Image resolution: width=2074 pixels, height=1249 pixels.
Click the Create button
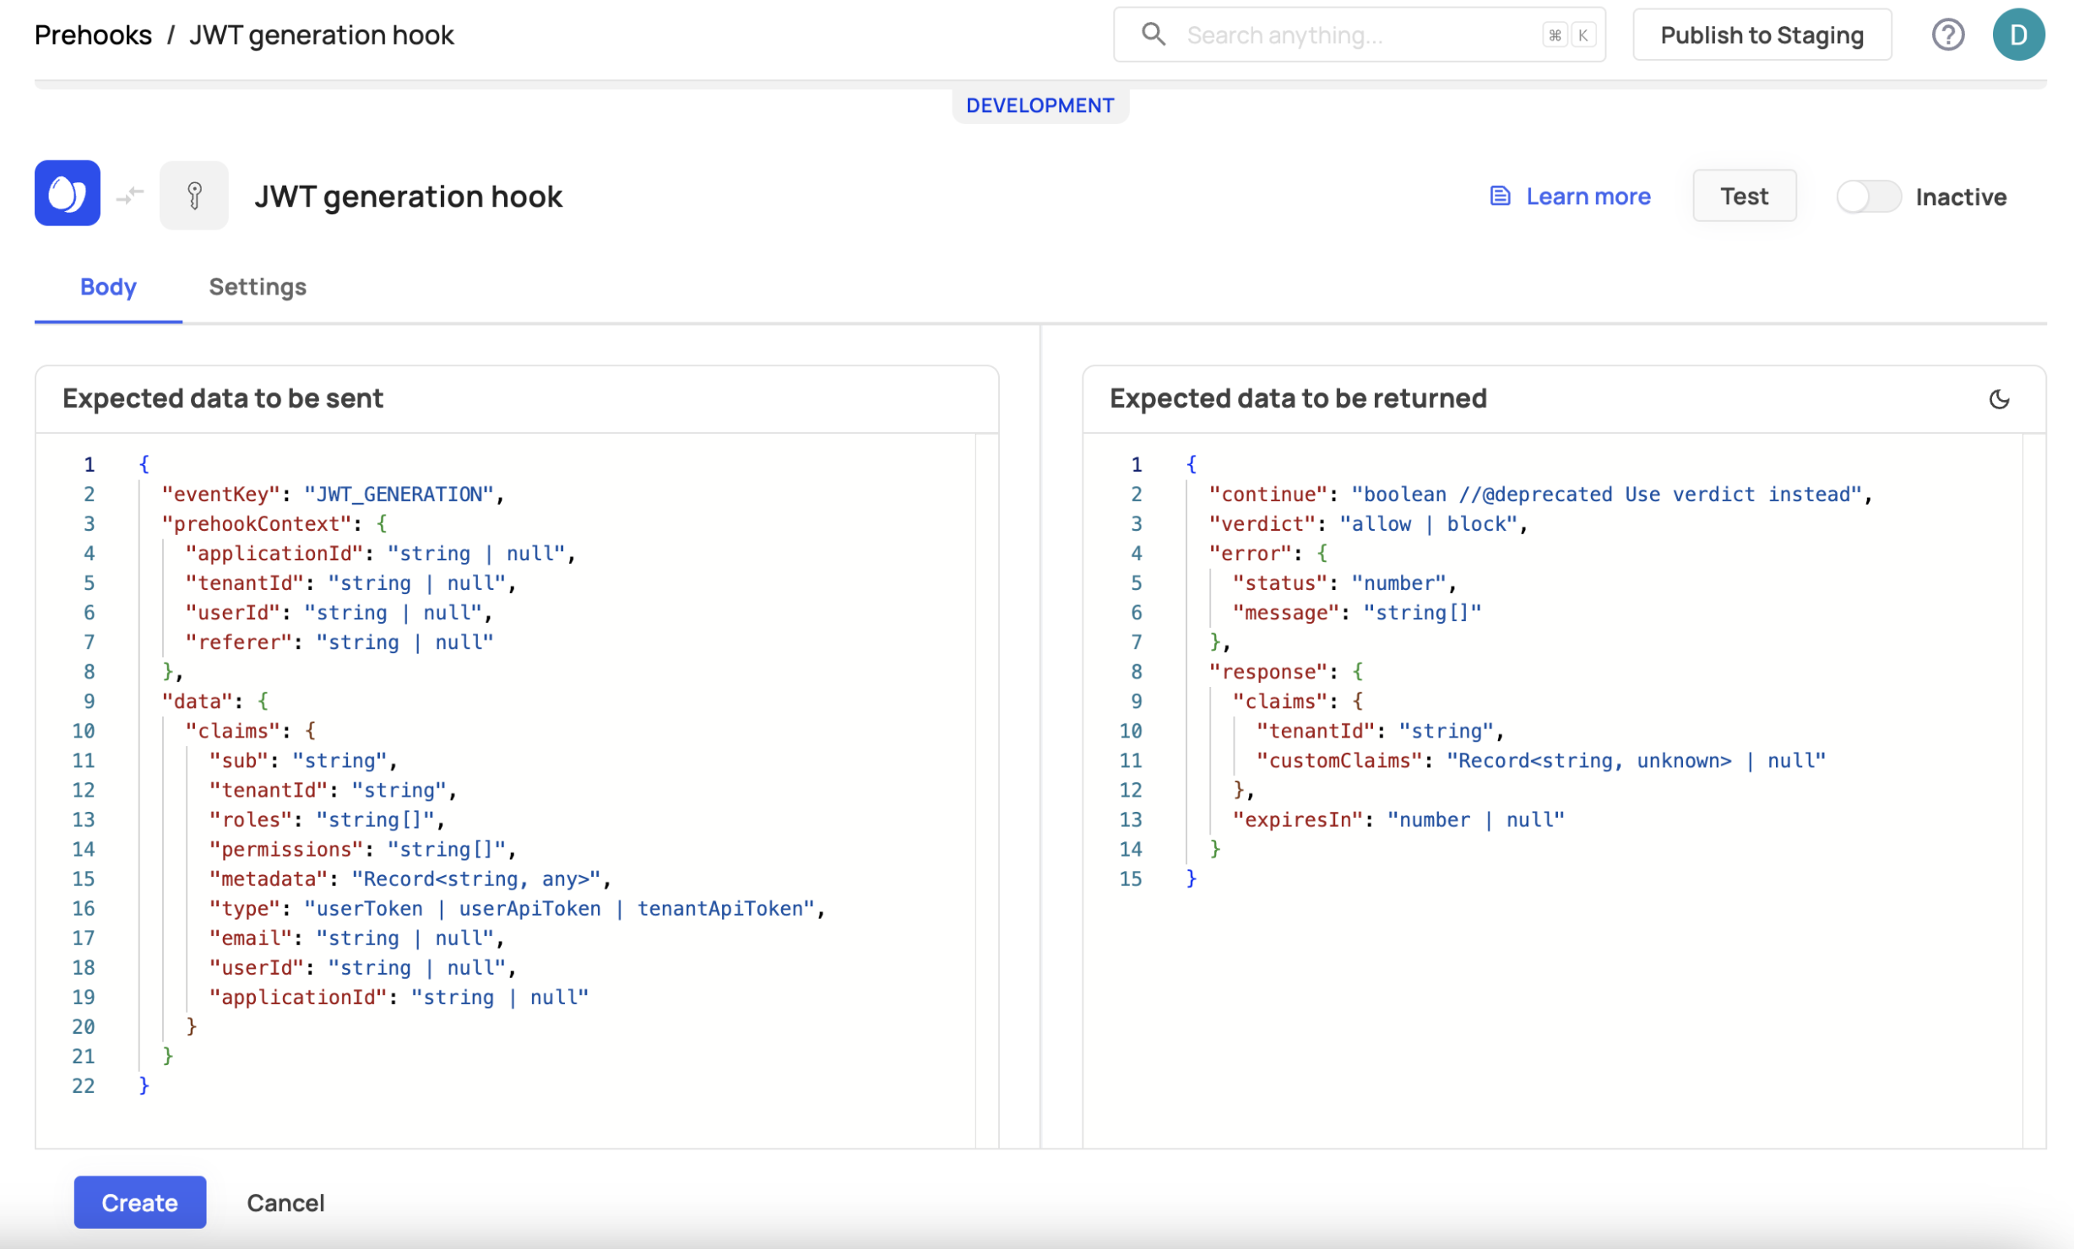click(x=139, y=1202)
